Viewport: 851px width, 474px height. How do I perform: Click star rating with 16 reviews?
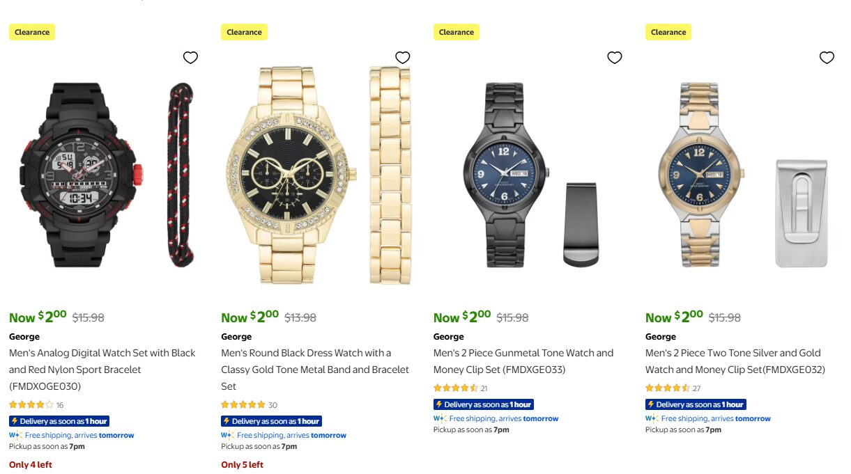31,404
